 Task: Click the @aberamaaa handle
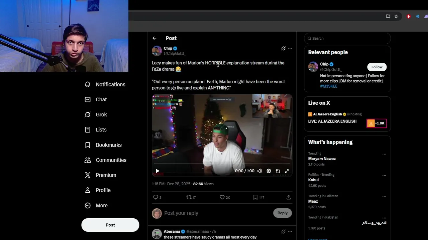click(197, 231)
